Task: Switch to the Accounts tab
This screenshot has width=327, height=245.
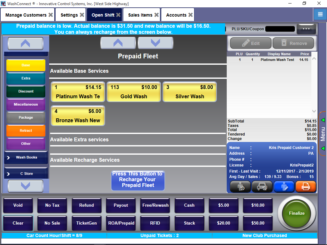Action: pyautogui.click(x=176, y=15)
